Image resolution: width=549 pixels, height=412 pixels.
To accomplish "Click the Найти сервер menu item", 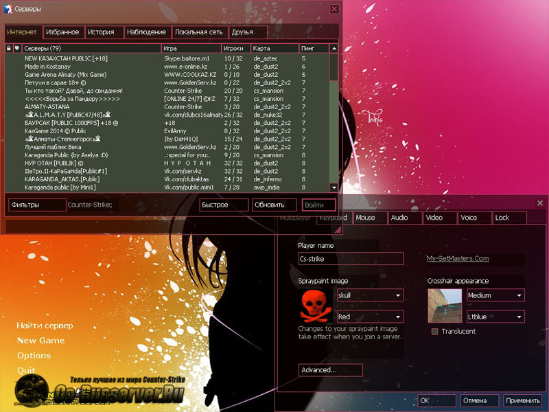I will pyautogui.click(x=45, y=325).
